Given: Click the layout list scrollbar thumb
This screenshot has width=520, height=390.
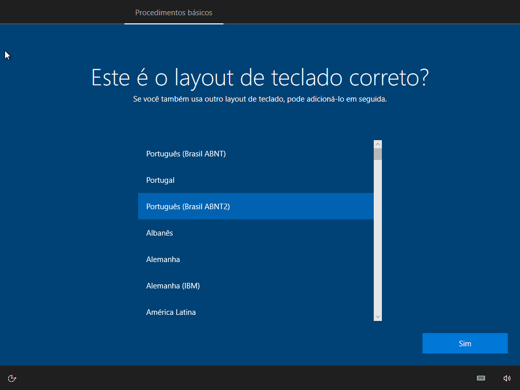Looking at the screenshot, I should 378,154.
